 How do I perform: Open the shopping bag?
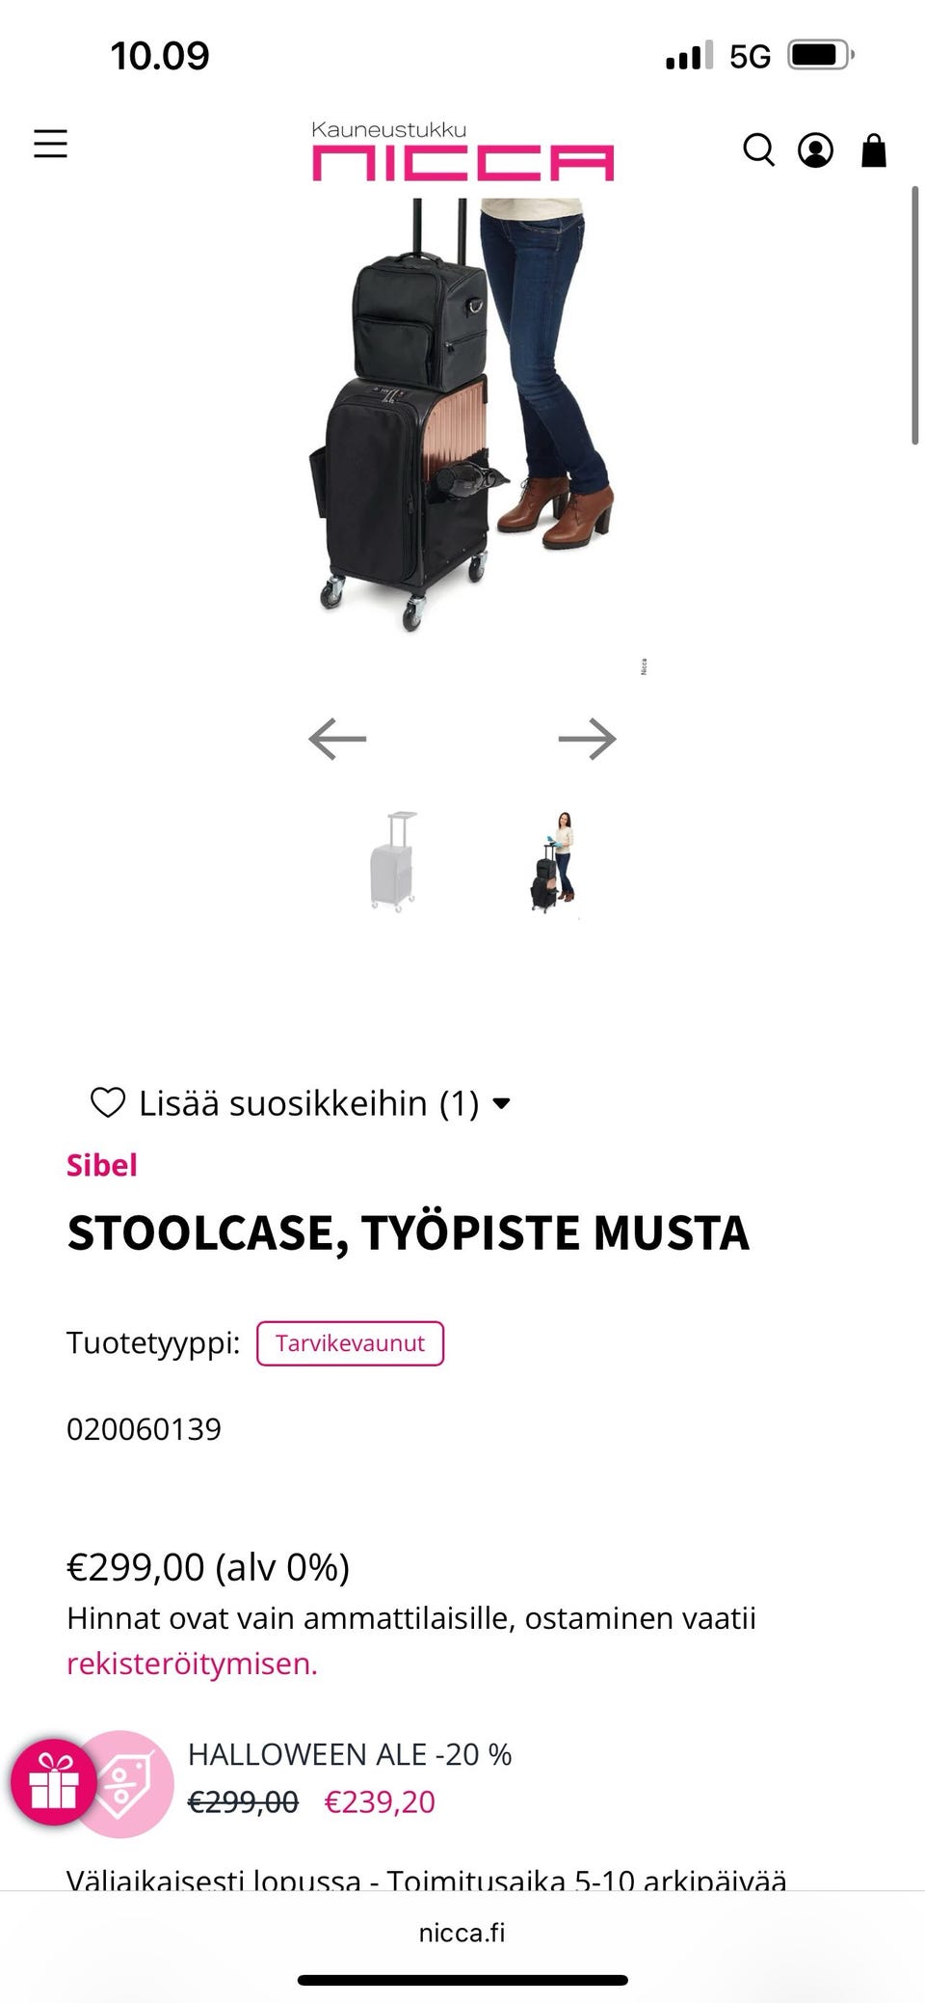coord(873,150)
